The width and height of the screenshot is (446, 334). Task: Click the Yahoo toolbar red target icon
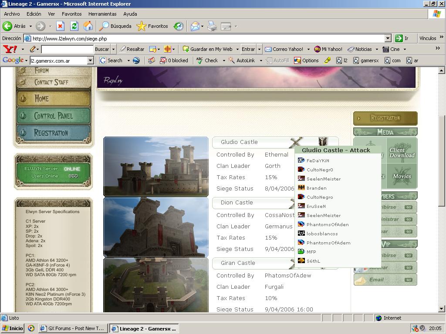pyautogui.click(x=168, y=49)
